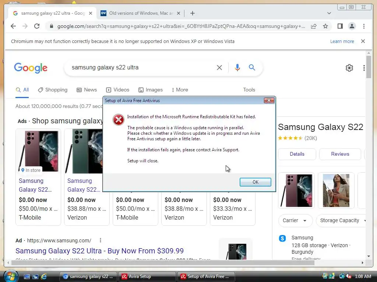This screenshot has height=282, width=377.
Task: Click the network tray icon
Action: pyautogui.click(x=342, y=276)
